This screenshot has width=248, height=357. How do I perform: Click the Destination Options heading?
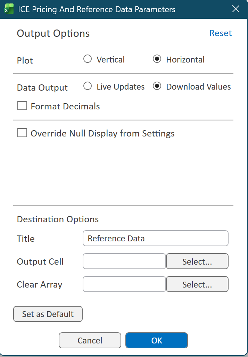point(57,219)
